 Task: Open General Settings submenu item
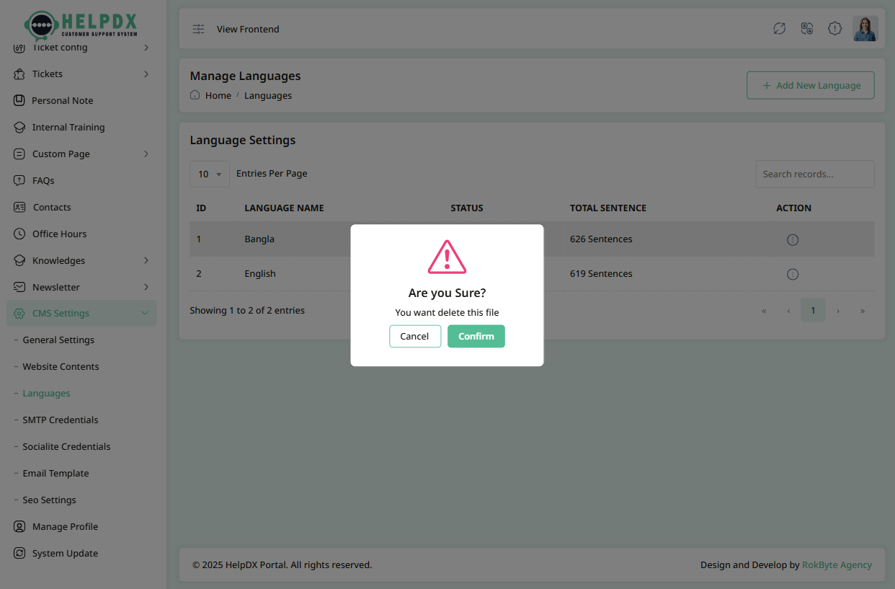[x=58, y=340]
